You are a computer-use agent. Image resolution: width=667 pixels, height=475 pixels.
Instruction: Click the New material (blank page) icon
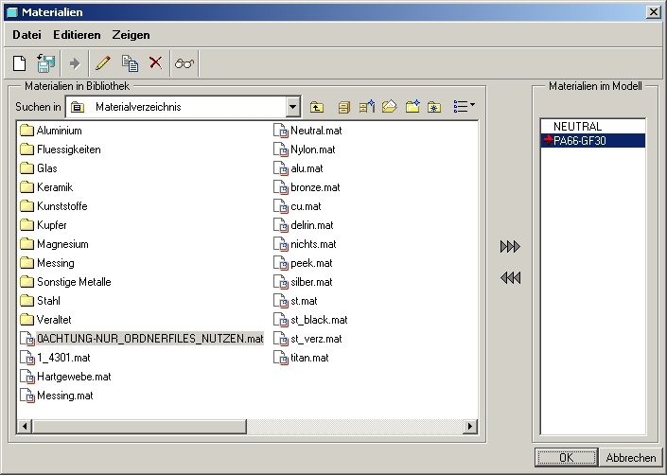click(x=20, y=63)
